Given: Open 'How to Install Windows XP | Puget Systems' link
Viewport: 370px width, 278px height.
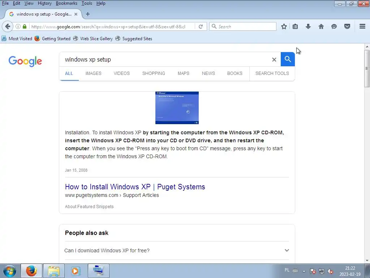Looking at the screenshot, I should point(135,187).
